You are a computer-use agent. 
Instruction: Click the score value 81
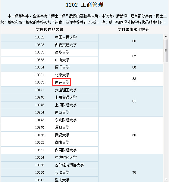134,101
